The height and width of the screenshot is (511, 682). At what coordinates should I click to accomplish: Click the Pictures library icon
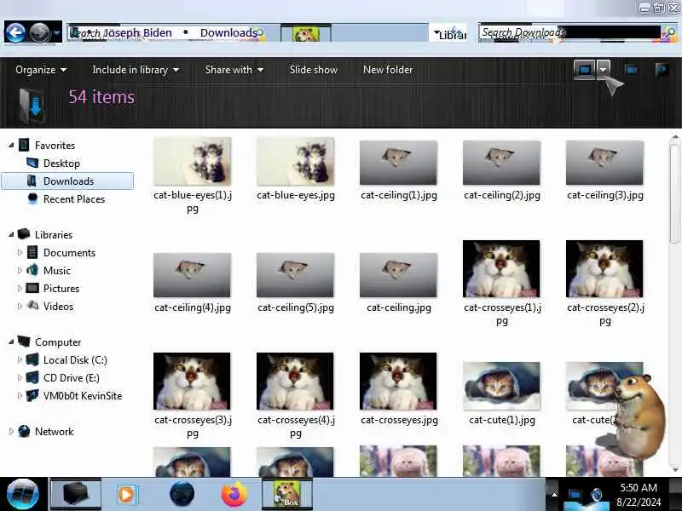click(x=32, y=288)
